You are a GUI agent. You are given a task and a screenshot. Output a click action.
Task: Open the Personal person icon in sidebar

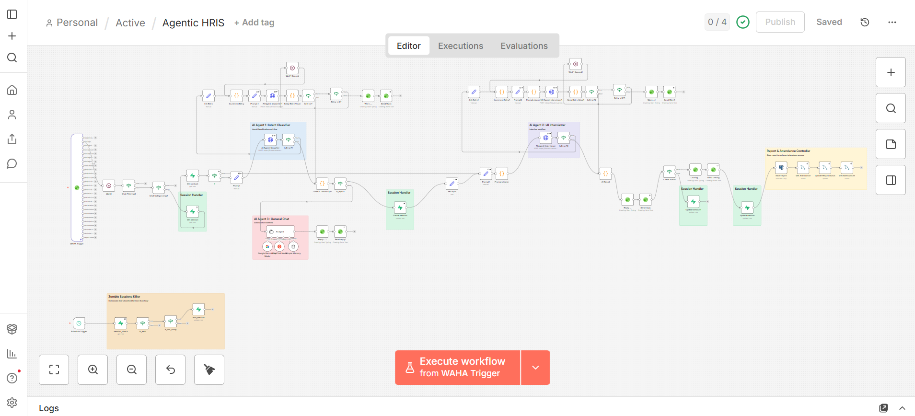[x=12, y=115]
